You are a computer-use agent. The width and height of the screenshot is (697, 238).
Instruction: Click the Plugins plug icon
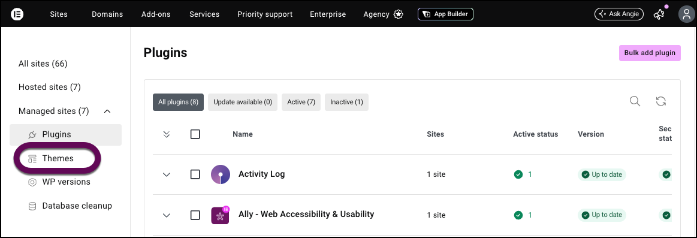pos(32,134)
